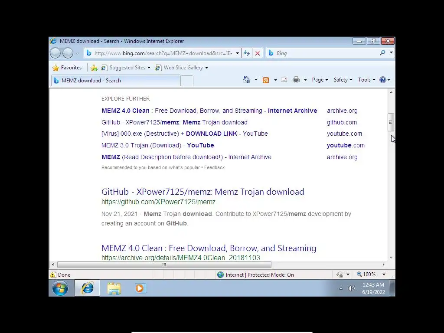Click the archive.org text in the MEMZ 4.0 Clean row

coord(342,111)
